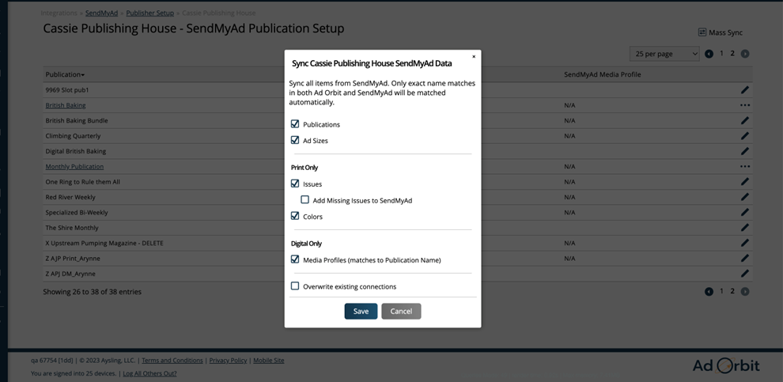Click edit pencil for Z APJ DM_Arynne
Screen dimensions: 783x382
[744, 274]
